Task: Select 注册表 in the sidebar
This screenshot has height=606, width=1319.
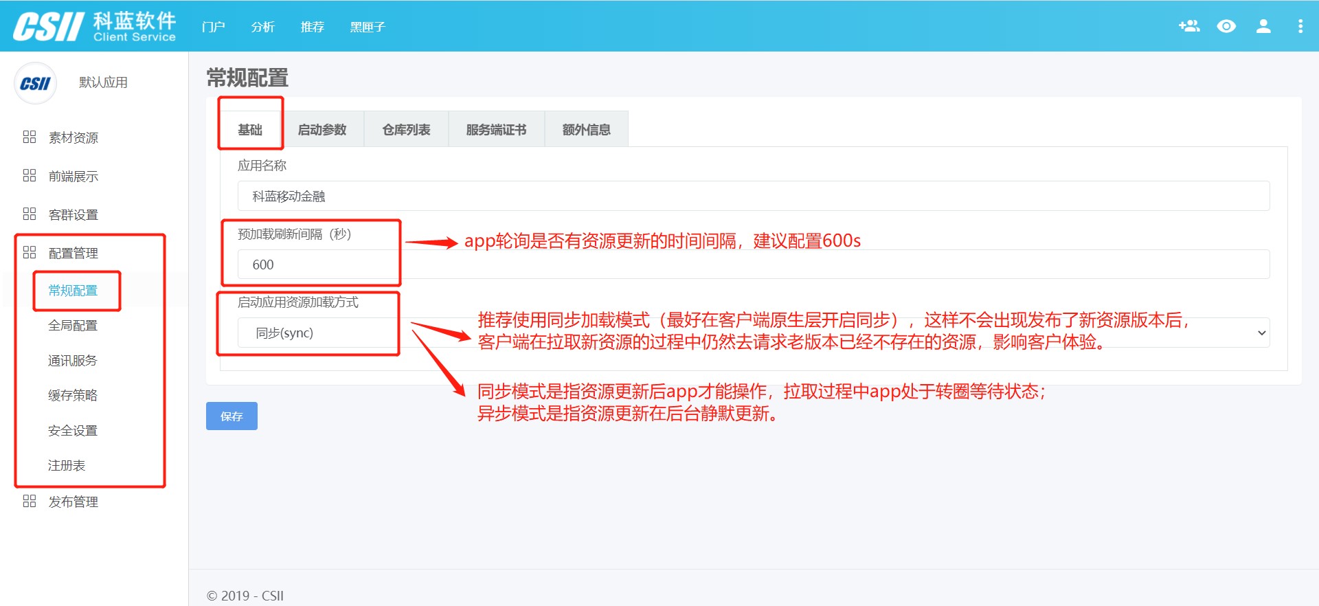Action: (x=67, y=465)
